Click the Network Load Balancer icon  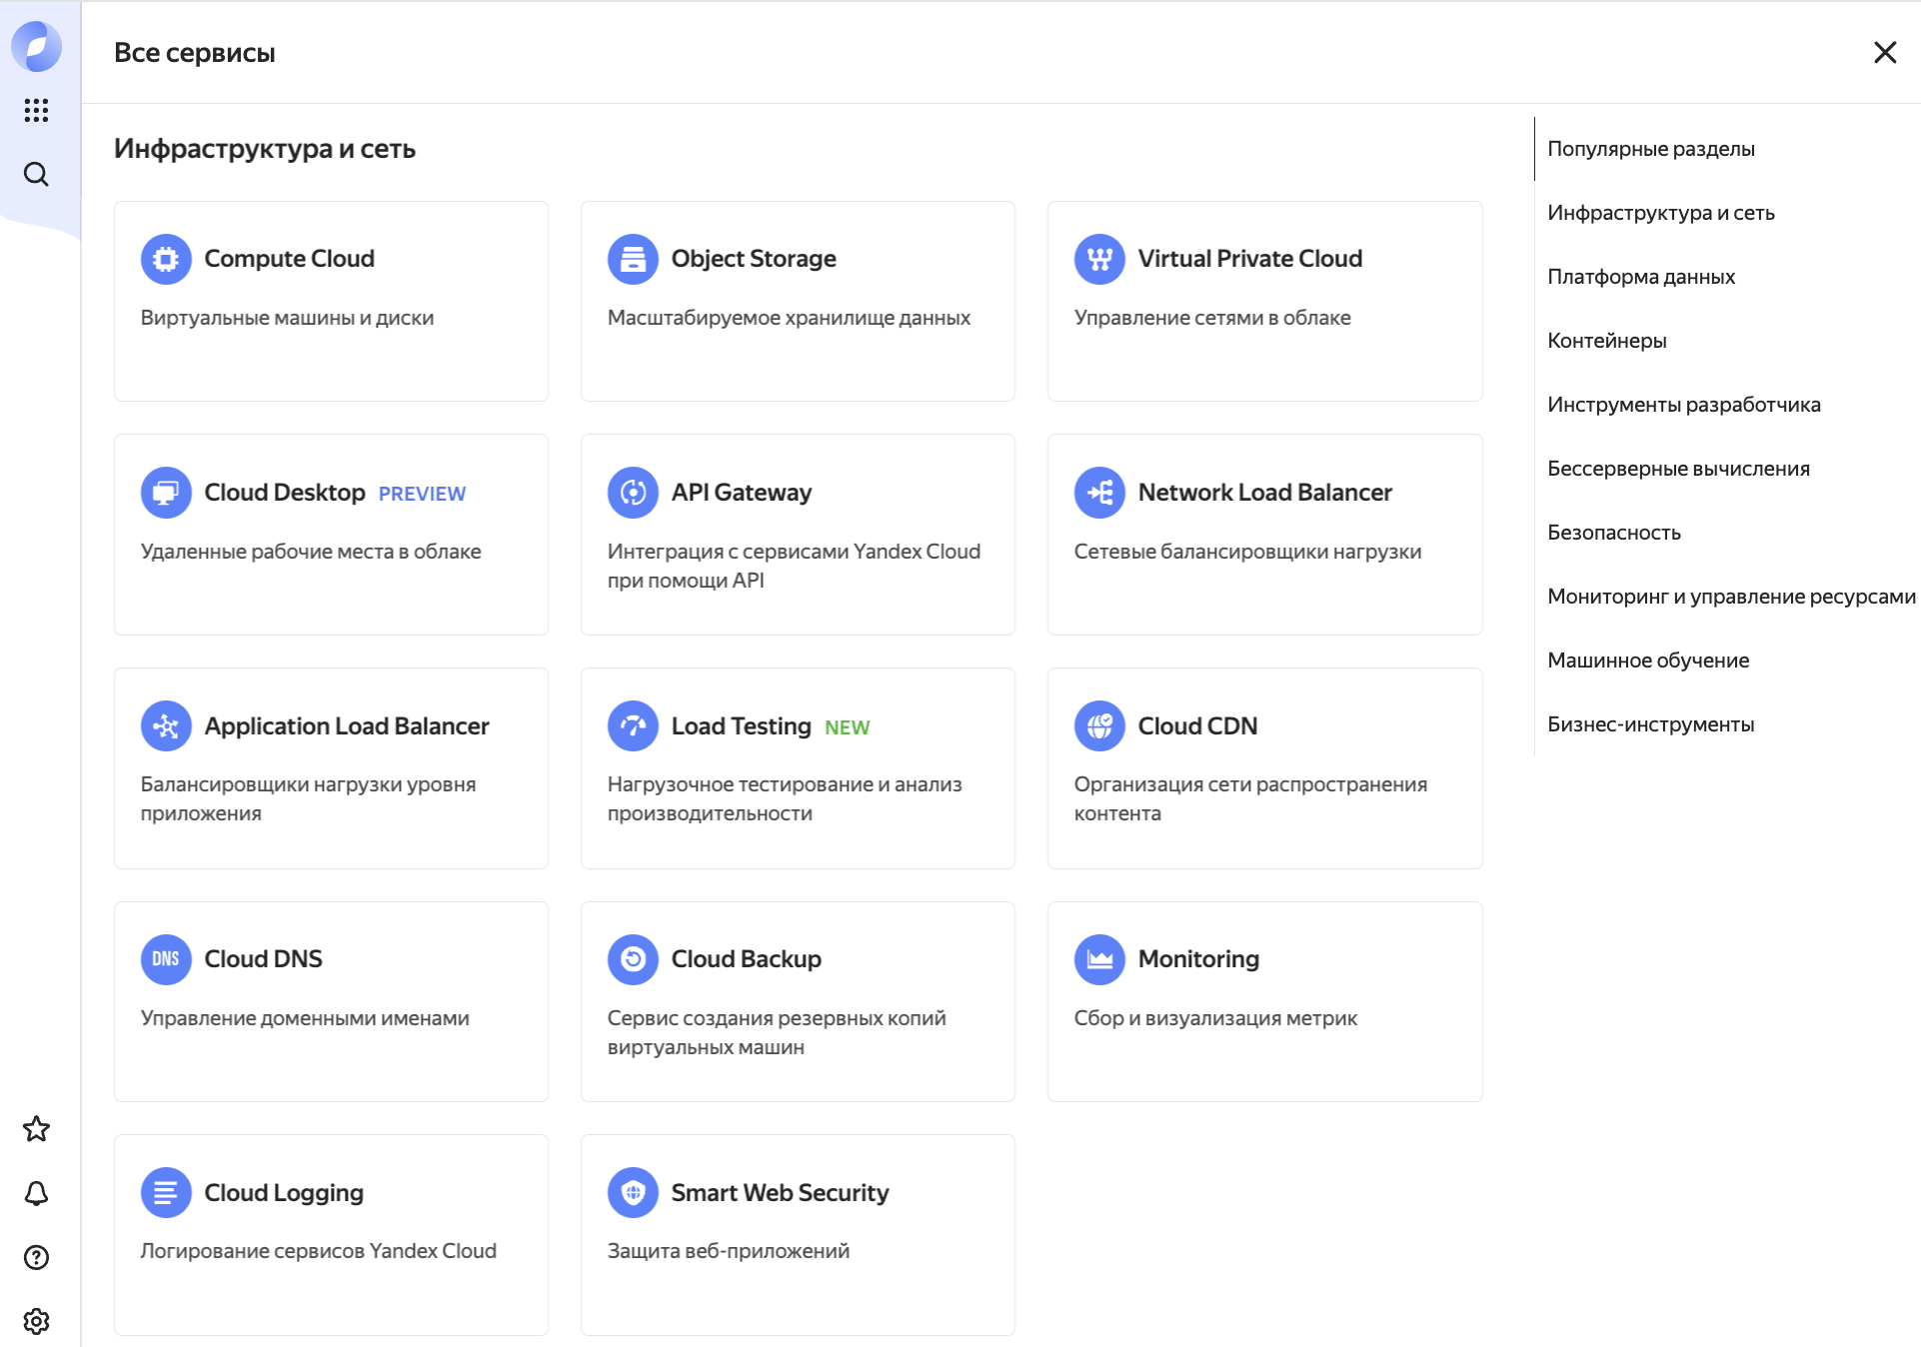1099,493
